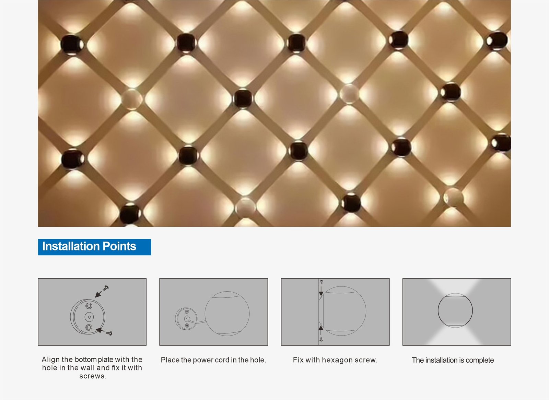Select the 'Fix with hexagon screw' caption
Screen dimensions: 549x400
coord(335,360)
